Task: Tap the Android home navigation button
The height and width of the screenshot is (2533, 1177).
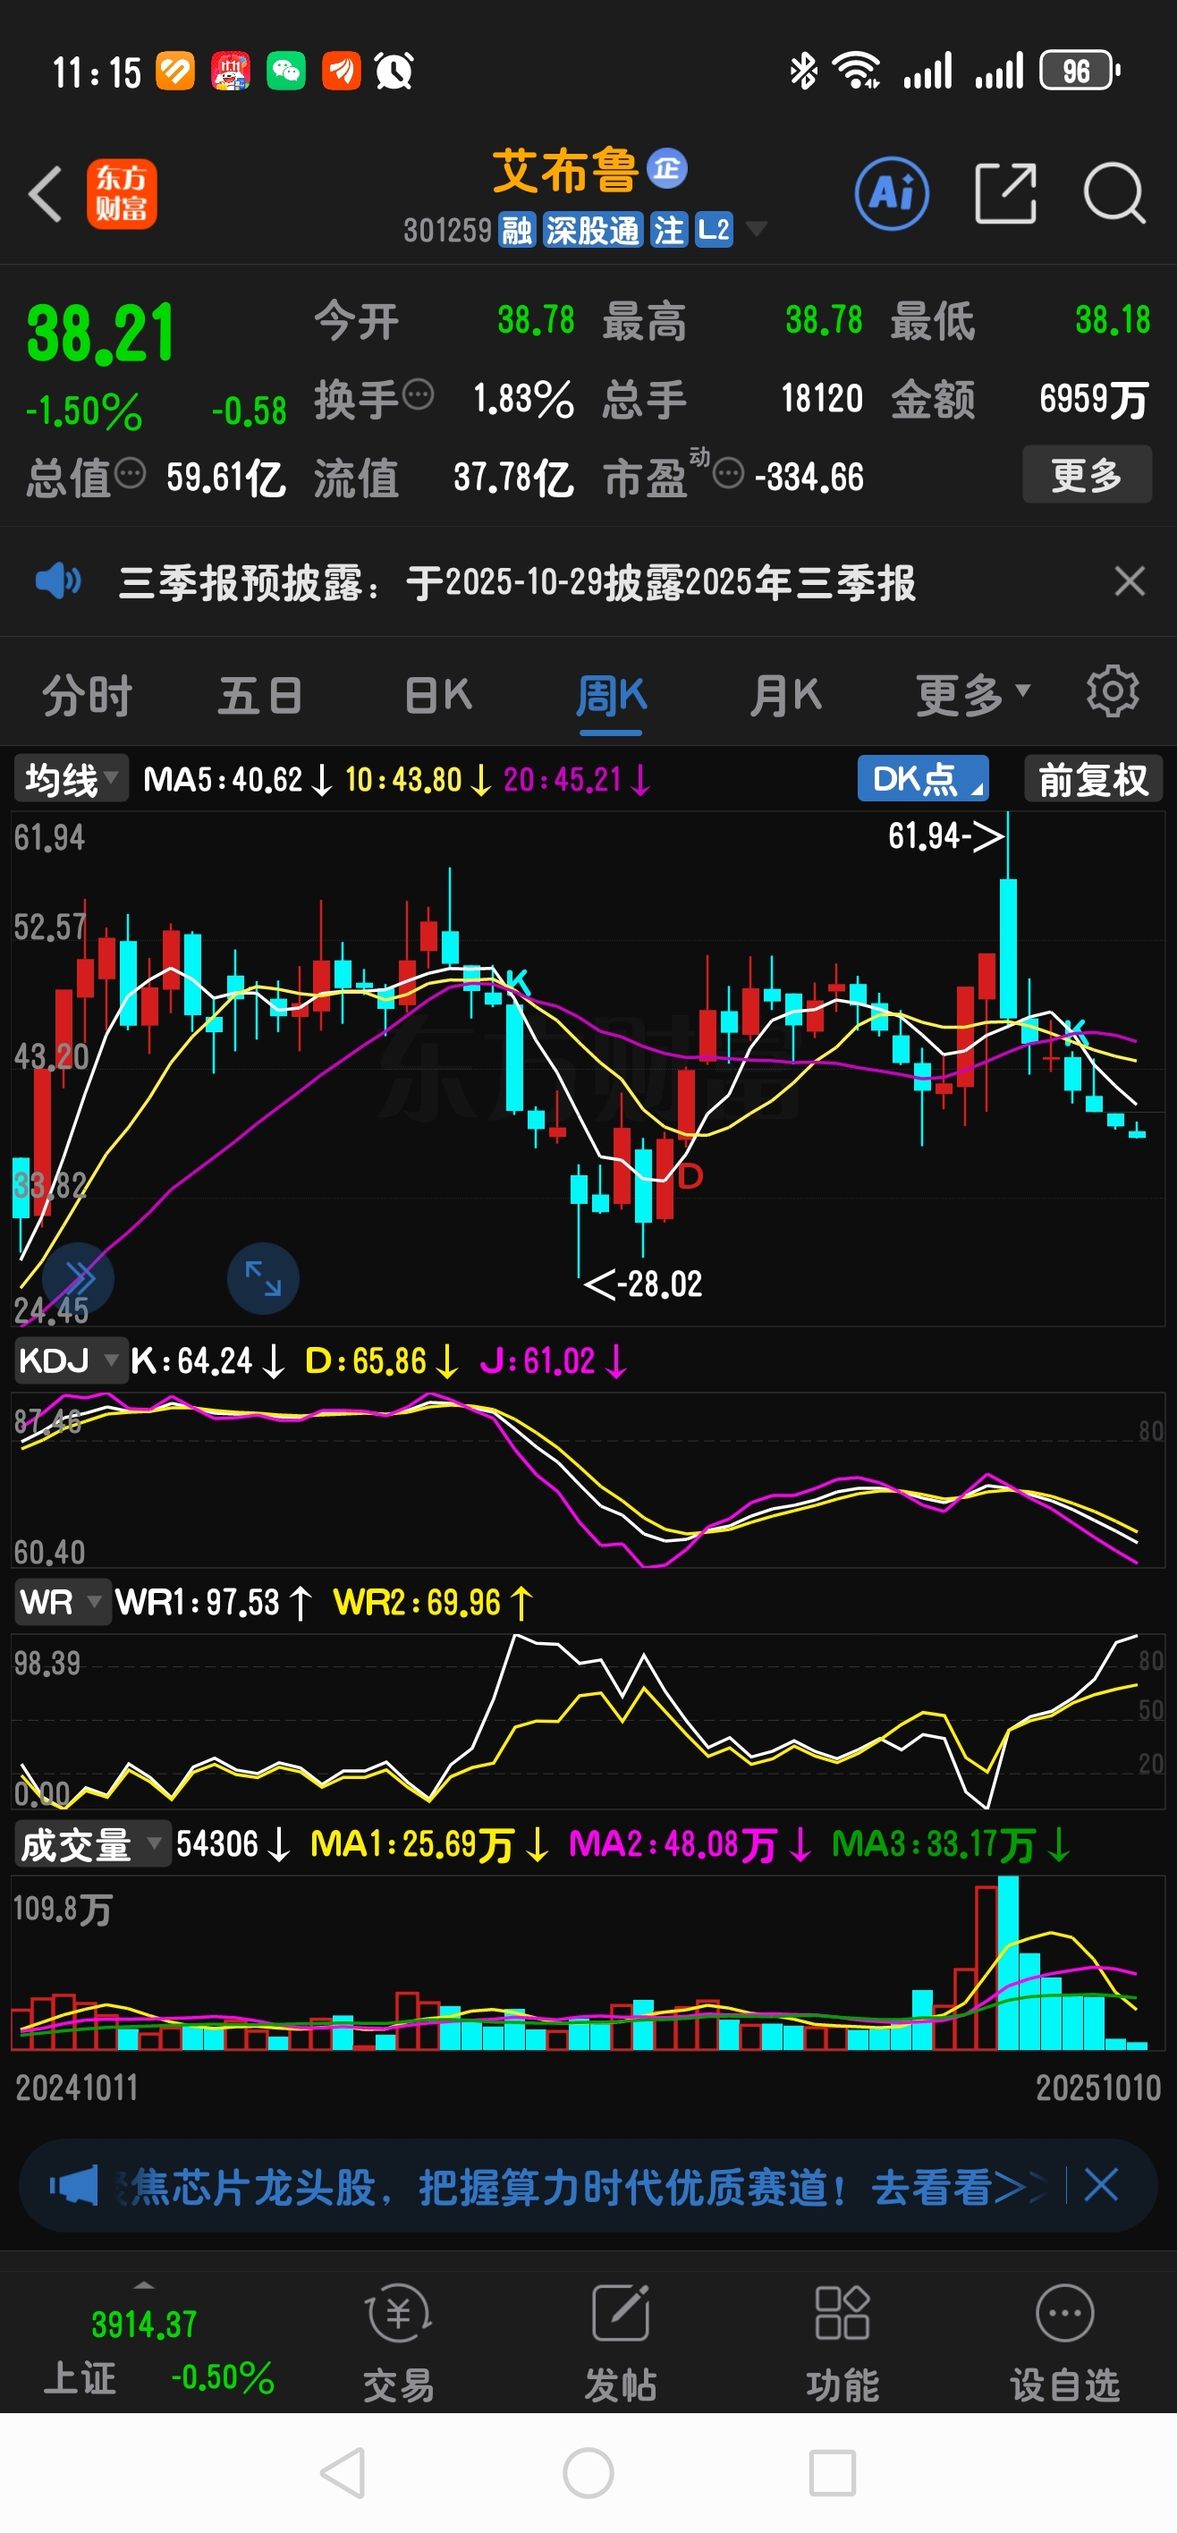Action: tap(589, 2472)
